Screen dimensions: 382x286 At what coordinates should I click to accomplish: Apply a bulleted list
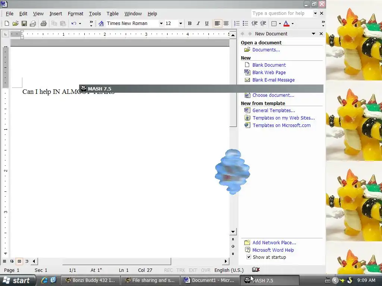click(245, 23)
